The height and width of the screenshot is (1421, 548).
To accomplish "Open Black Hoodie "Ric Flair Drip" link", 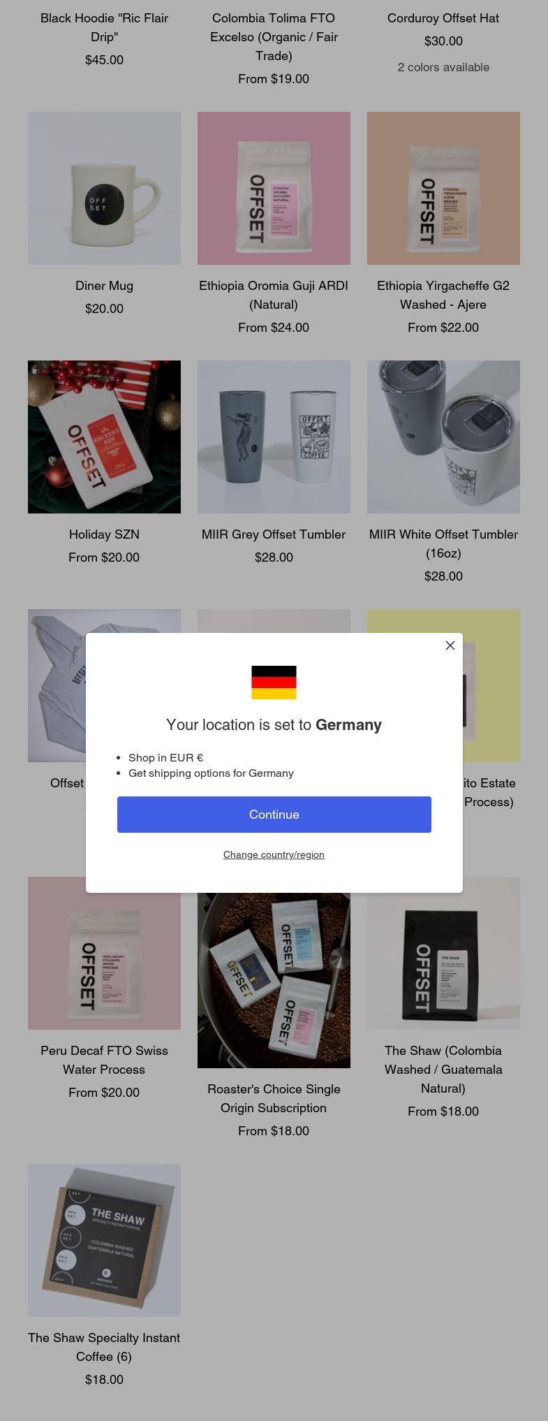I will click(104, 27).
